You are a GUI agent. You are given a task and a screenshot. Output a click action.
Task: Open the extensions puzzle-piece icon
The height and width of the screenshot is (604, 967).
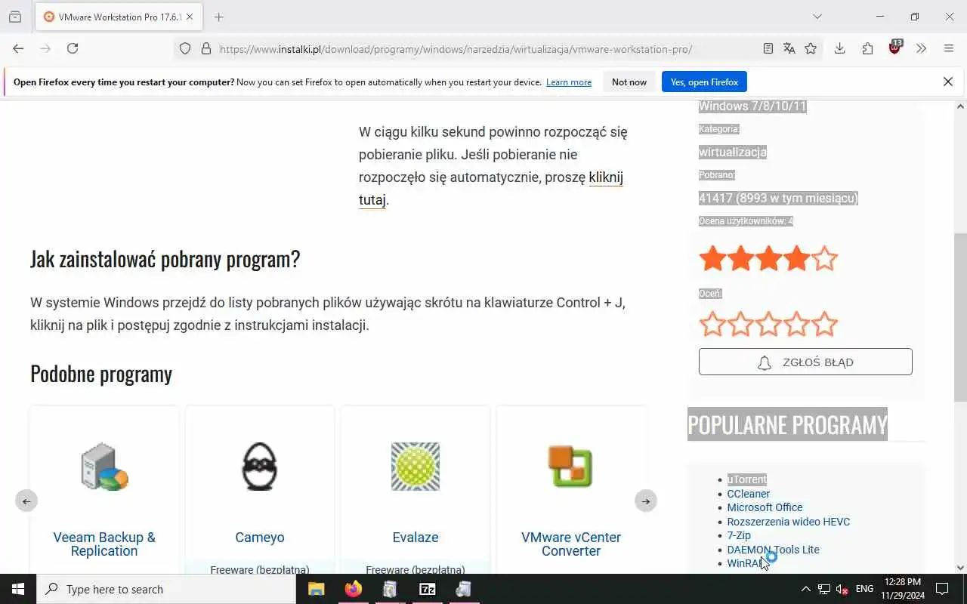(867, 48)
